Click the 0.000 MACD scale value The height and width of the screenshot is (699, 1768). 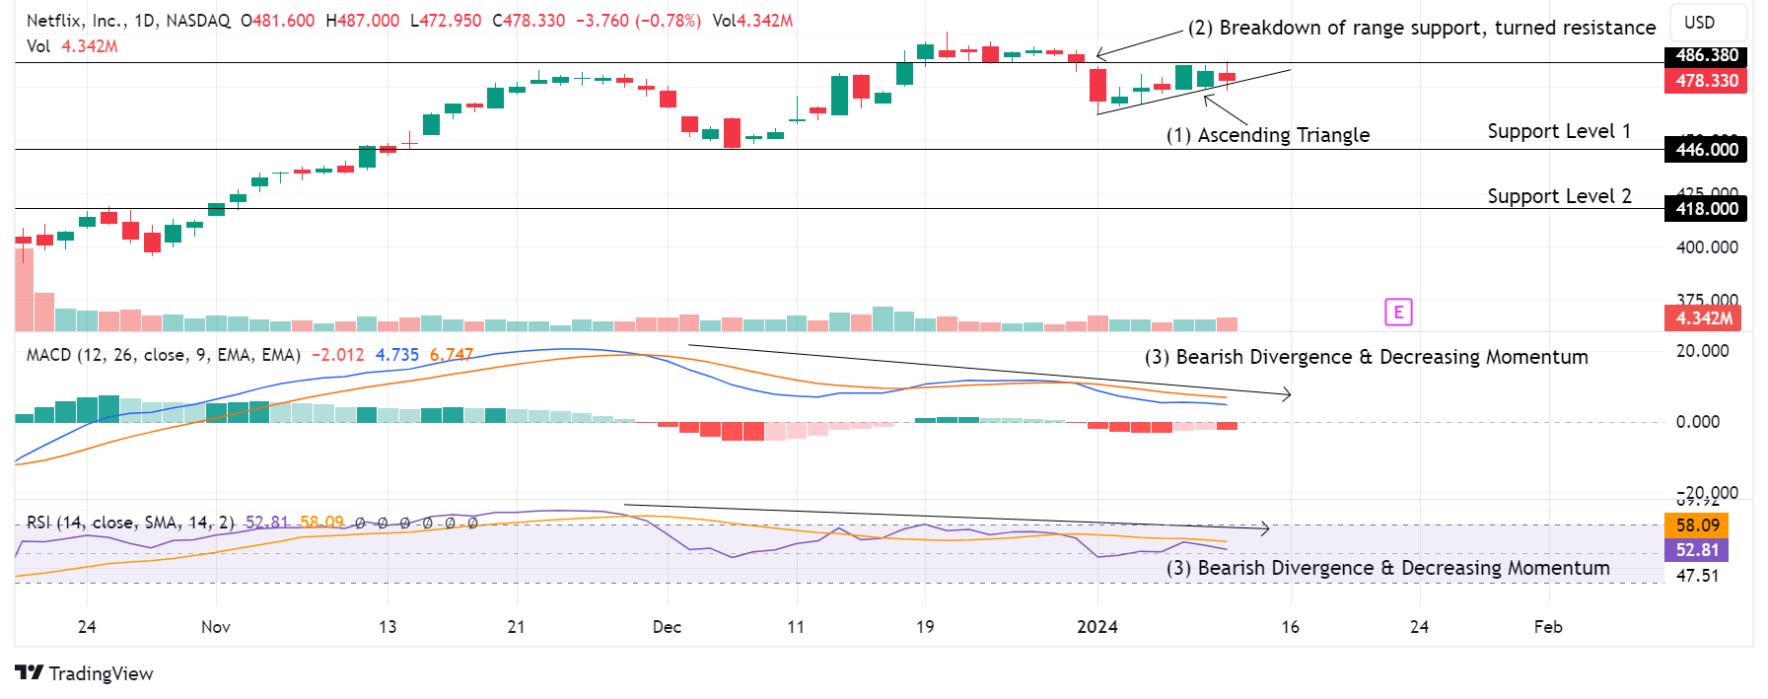(1698, 422)
